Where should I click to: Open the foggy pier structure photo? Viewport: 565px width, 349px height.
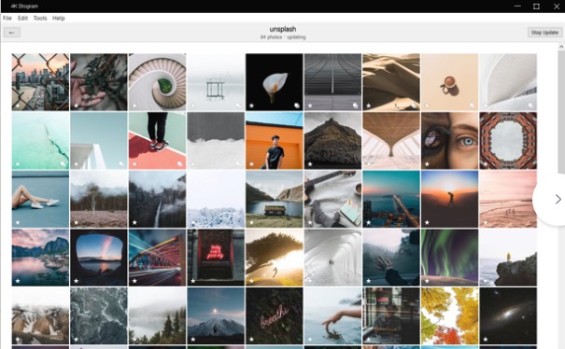pos(216,82)
